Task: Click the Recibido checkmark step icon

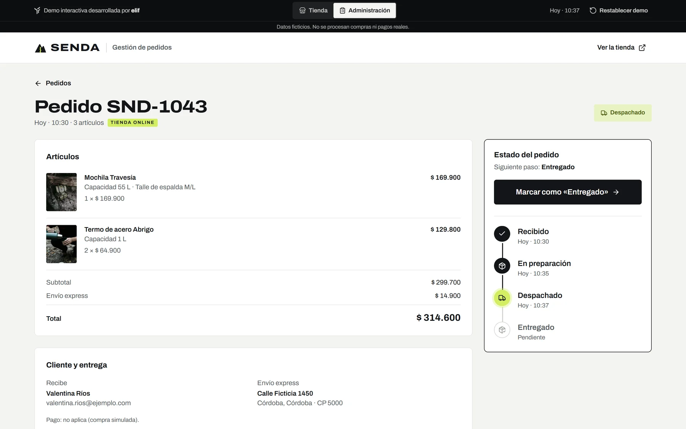Action: pyautogui.click(x=502, y=234)
